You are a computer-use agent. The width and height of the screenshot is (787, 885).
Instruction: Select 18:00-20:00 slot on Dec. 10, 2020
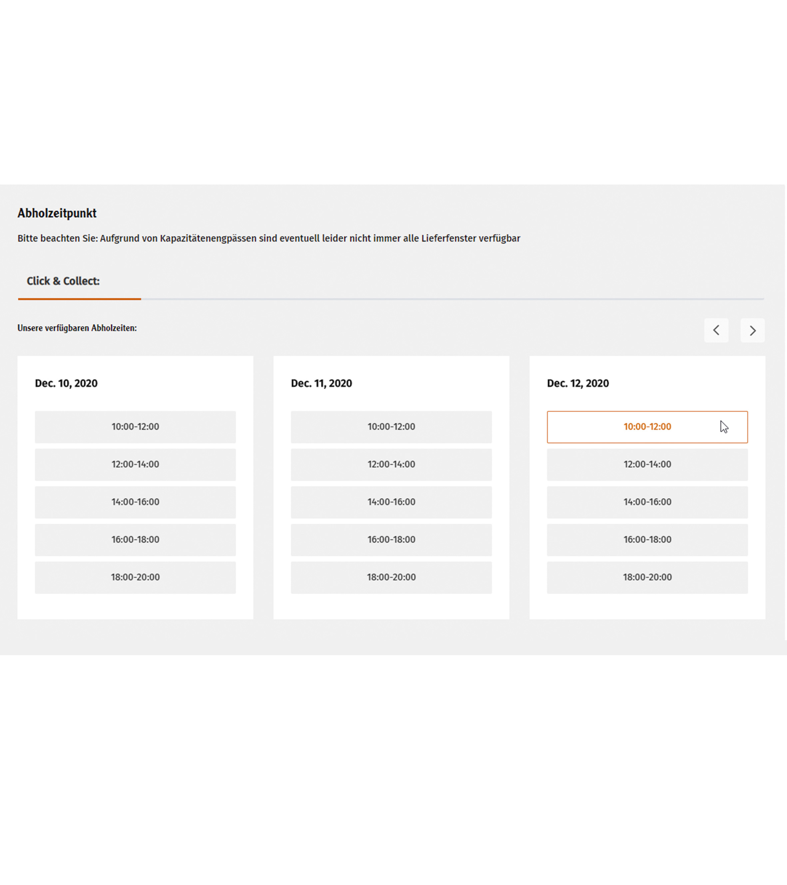point(135,578)
